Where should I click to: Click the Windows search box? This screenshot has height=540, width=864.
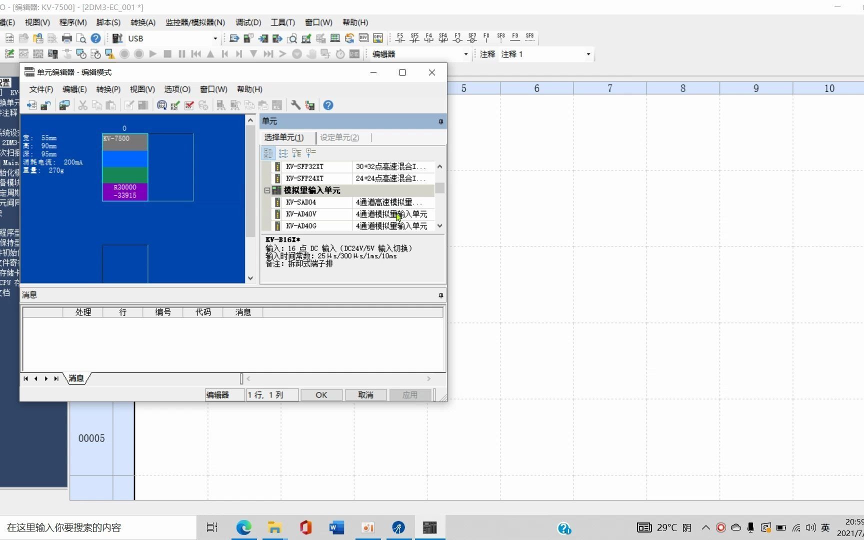coord(98,527)
